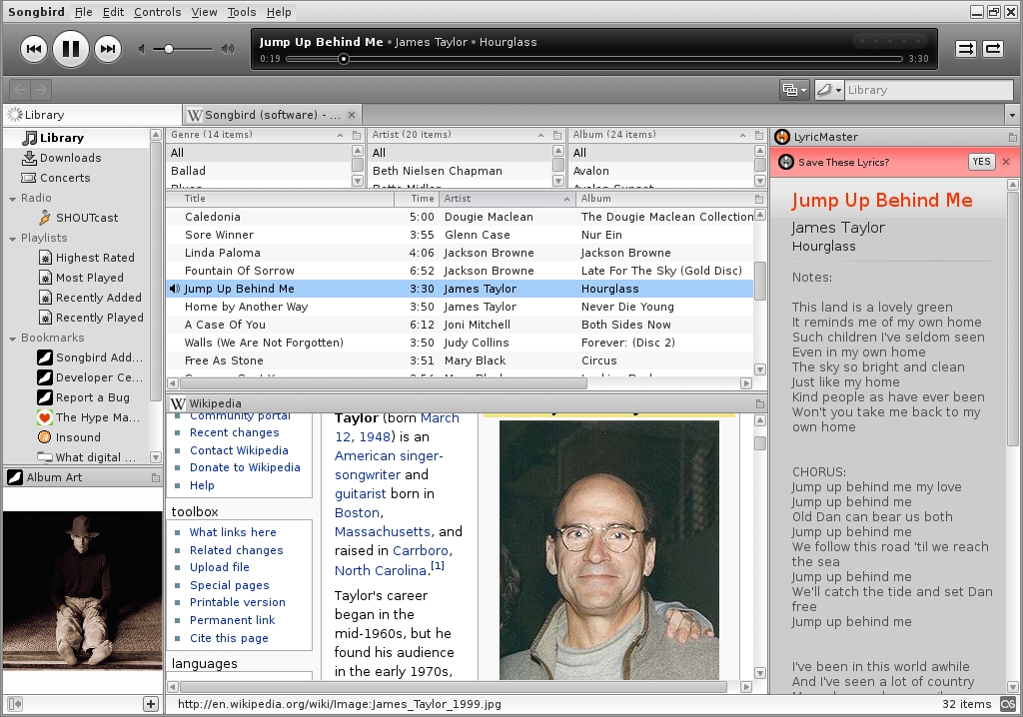Open the LyricMaster pane options button
Image resolution: width=1023 pixels, height=717 pixels.
point(1013,137)
